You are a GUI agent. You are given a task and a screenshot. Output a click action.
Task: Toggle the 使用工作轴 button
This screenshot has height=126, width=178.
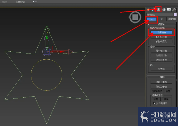161,87
